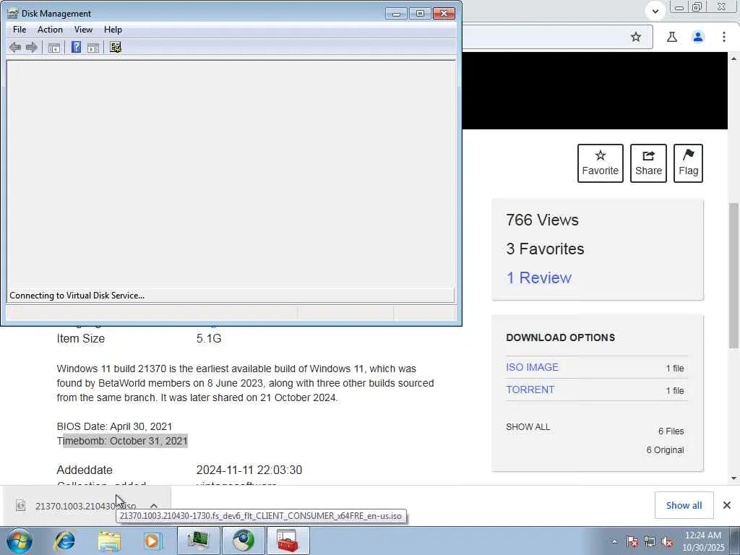Open Chrome three-dot menu
Image resolution: width=740 pixels, height=555 pixels.
pos(724,37)
